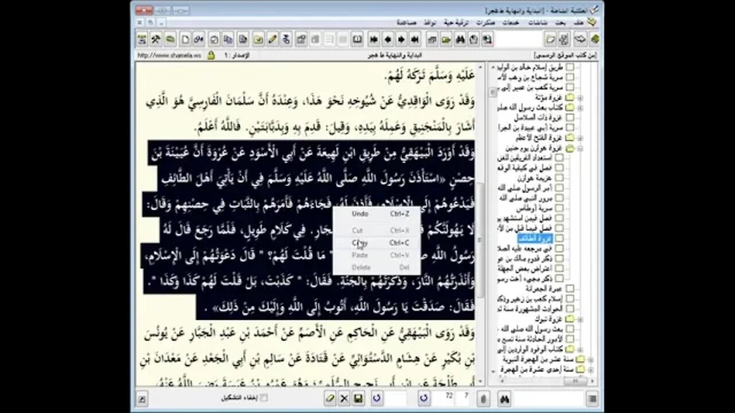Click the list icon at bottom right corner

[592, 398]
